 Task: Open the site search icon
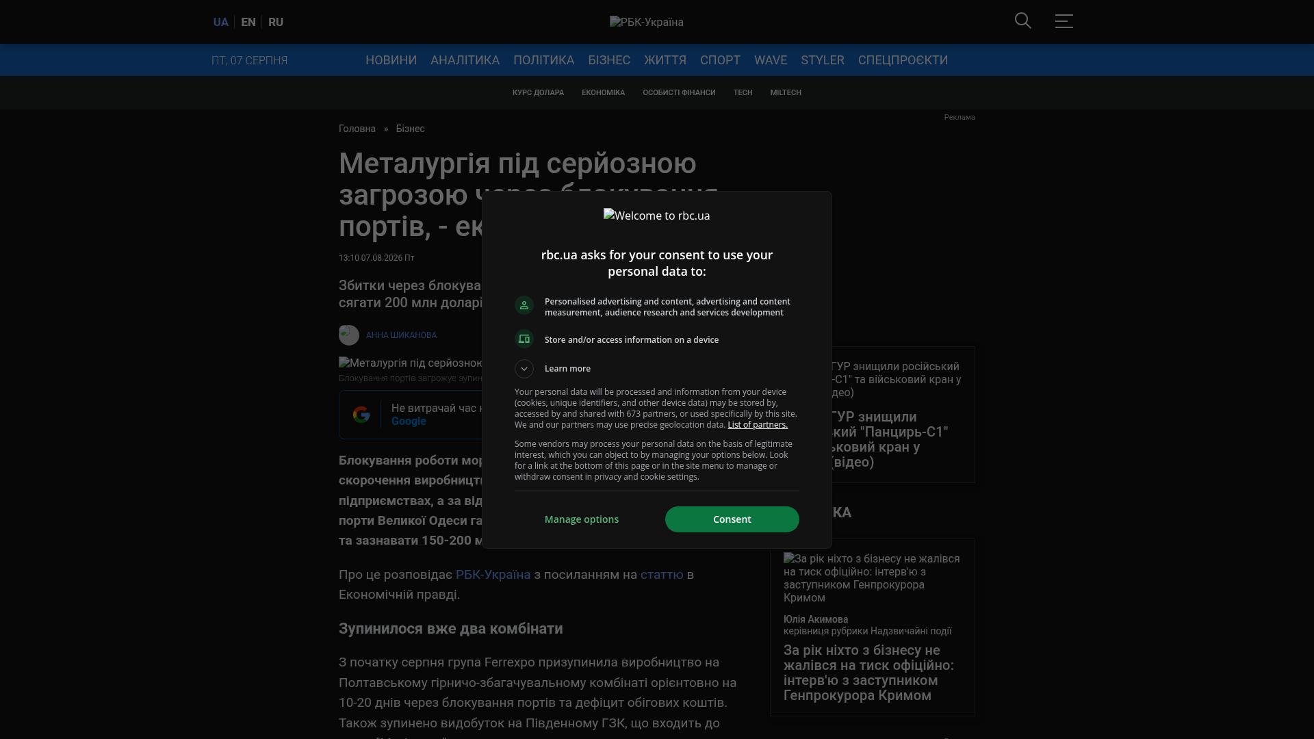(x=1023, y=21)
